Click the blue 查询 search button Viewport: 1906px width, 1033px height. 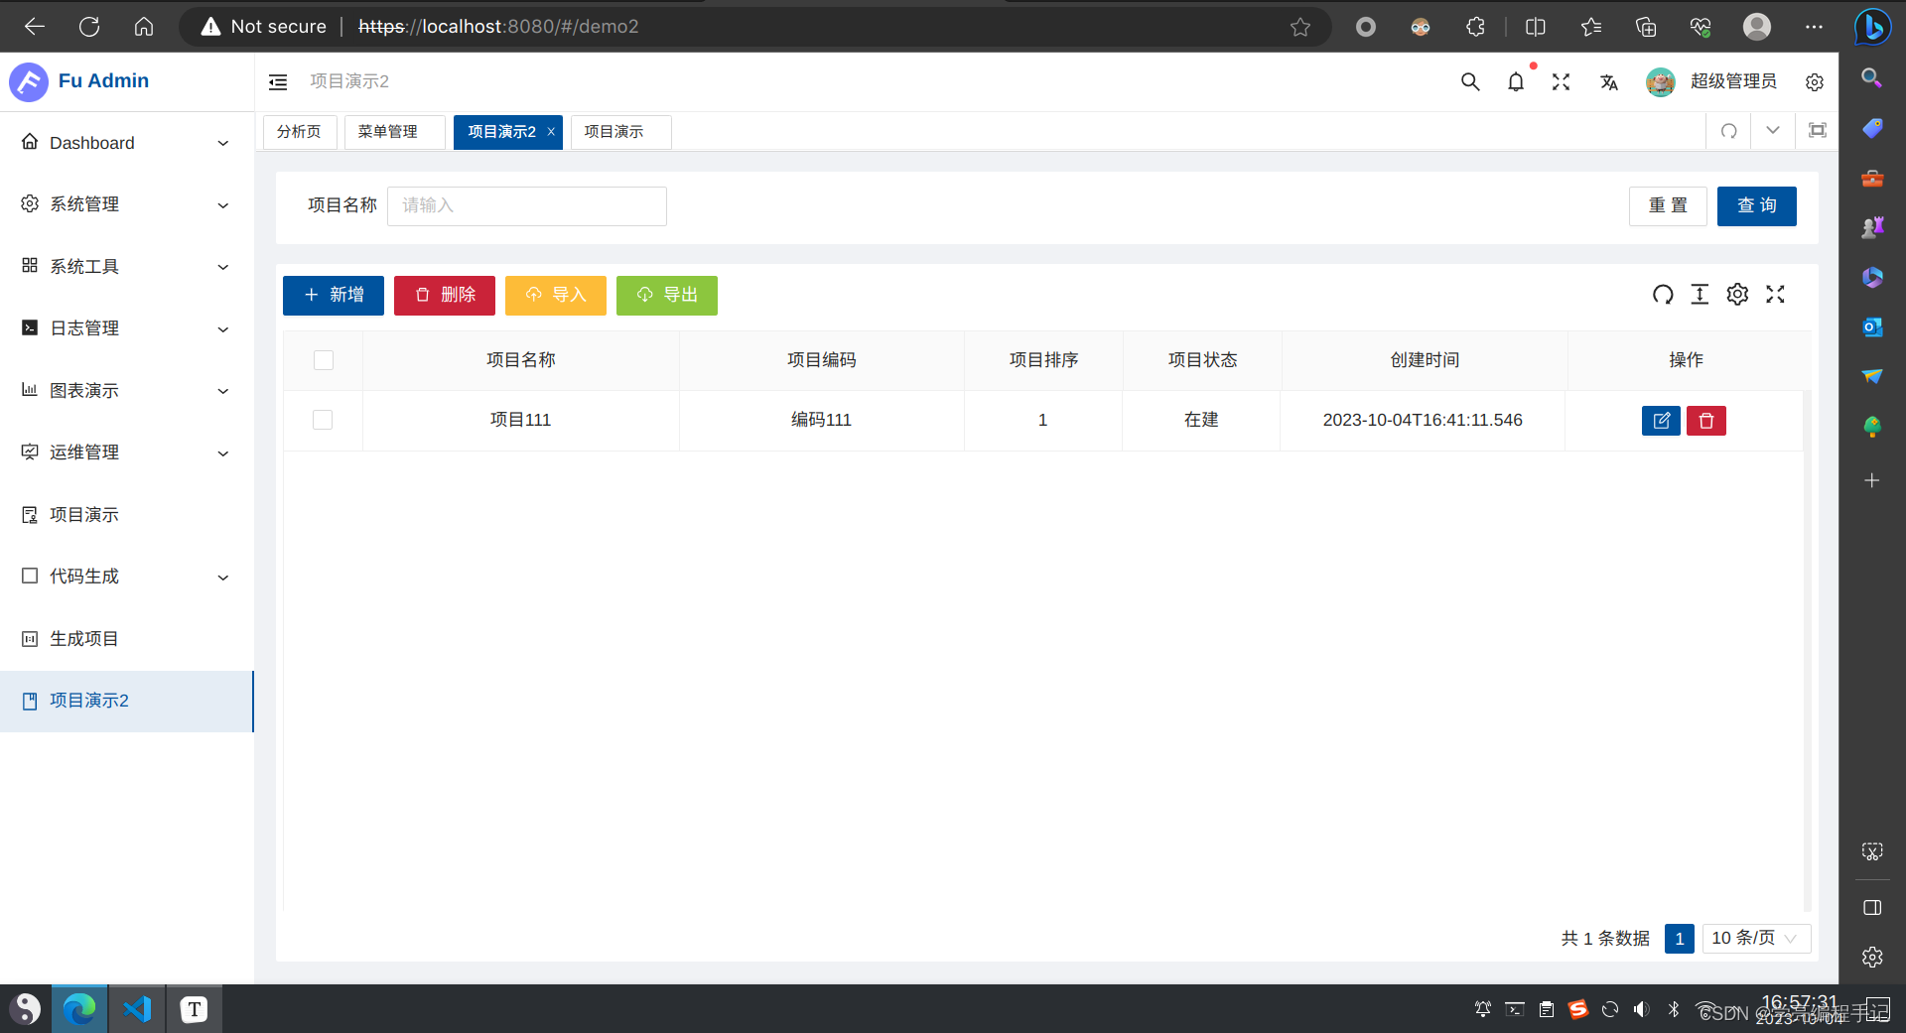pyautogui.click(x=1756, y=205)
